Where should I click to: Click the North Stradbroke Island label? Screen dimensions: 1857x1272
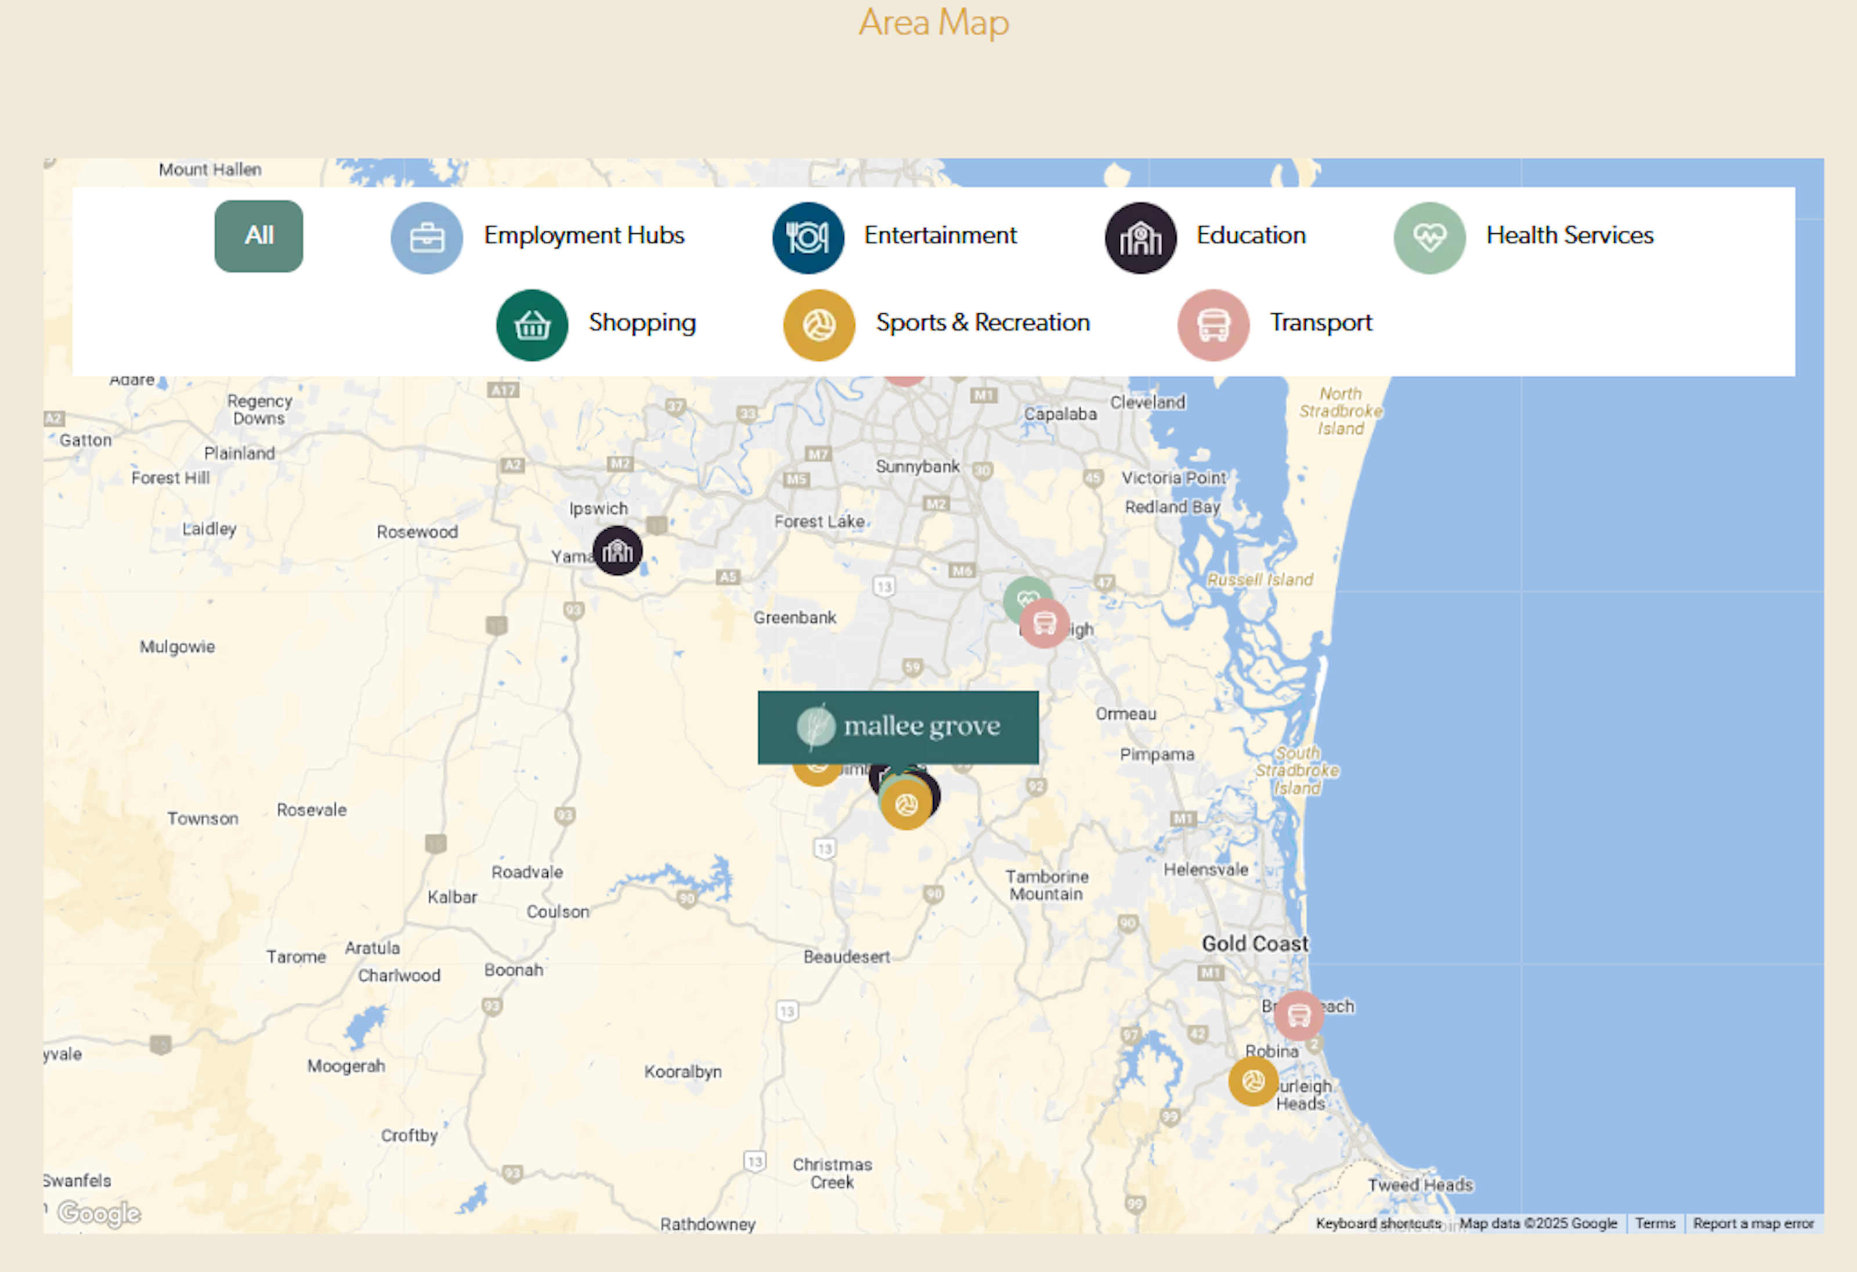[x=1341, y=411]
